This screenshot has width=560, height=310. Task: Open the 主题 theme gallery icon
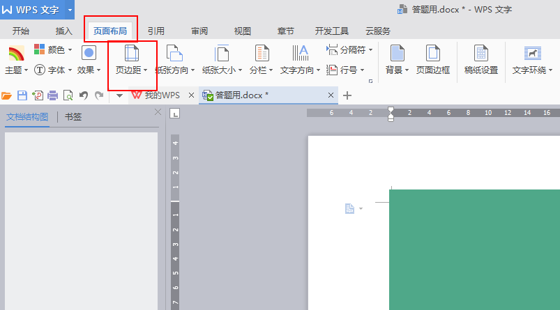click(x=16, y=53)
